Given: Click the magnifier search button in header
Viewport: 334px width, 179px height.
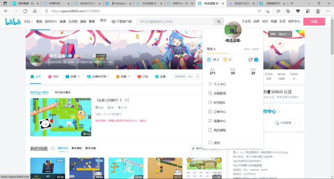Looking at the screenshot, I should coord(219,21).
